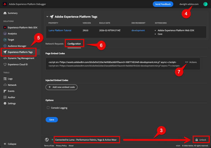
Task: Click the struck-through embed script line
Action: [x=114, y=66]
